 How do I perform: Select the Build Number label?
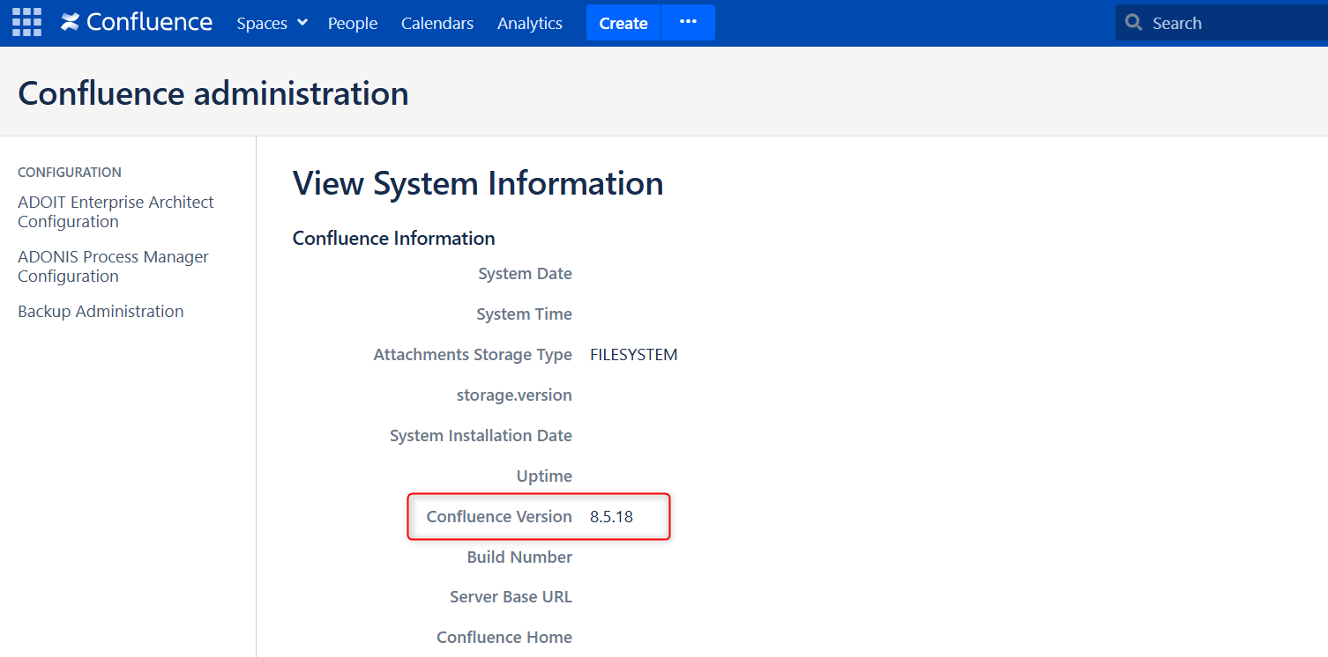point(519,557)
